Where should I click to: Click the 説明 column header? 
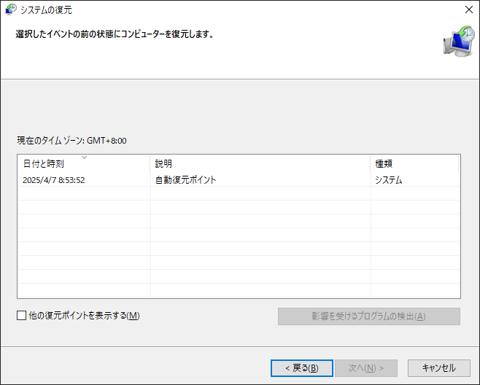[x=260, y=163]
